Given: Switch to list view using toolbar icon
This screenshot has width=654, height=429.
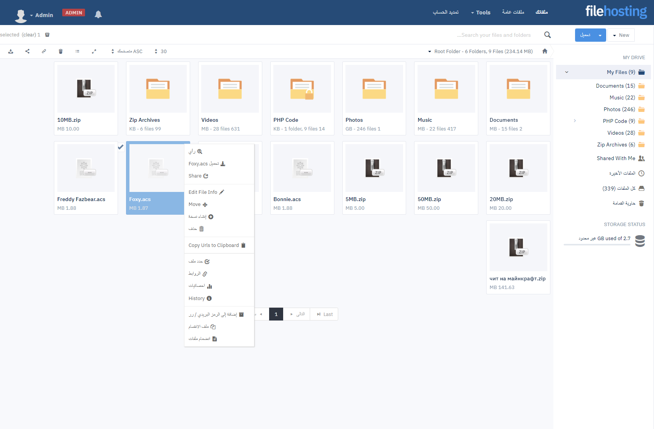Looking at the screenshot, I should click(x=77, y=52).
